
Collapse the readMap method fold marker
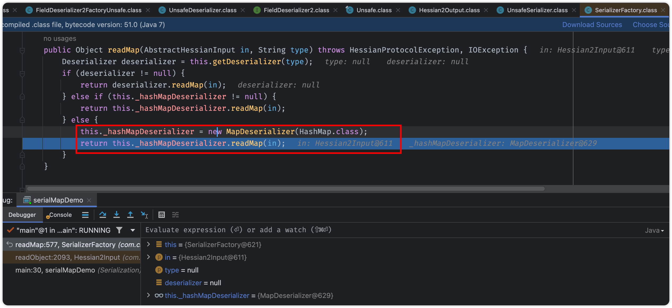coord(22,50)
